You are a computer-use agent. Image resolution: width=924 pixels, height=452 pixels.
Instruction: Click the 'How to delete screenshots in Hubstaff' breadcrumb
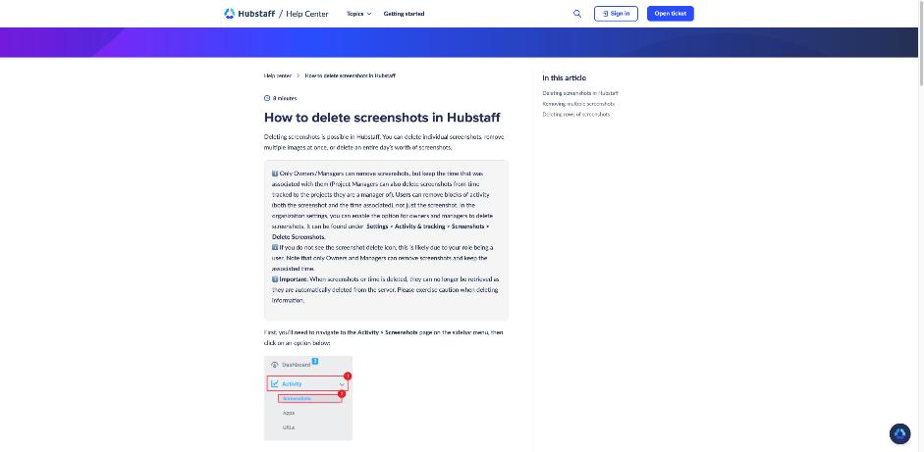click(350, 75)
